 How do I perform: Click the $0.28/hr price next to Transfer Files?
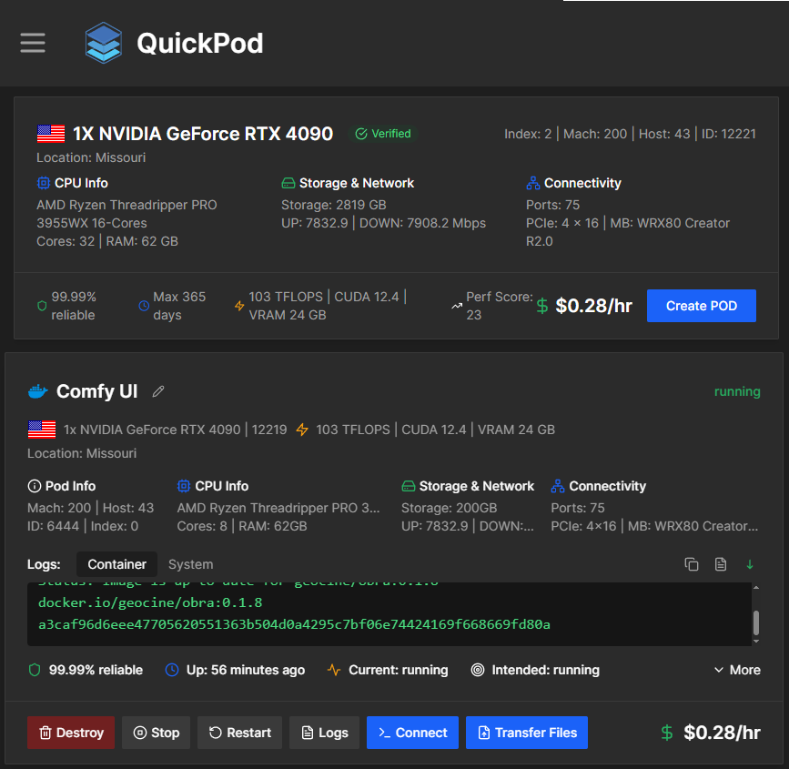click(722, 733)
